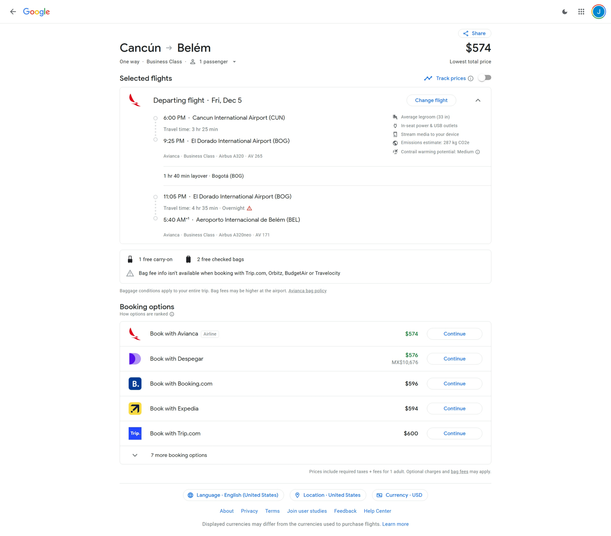
Task: Switch to dark mode via moon icon
Action: [x=564, y=12]
